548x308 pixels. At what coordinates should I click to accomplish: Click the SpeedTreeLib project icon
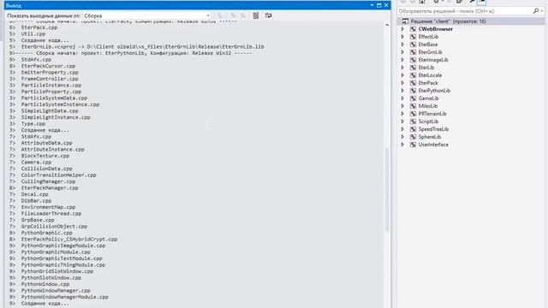pyautogui.click(x=413, y=129)
